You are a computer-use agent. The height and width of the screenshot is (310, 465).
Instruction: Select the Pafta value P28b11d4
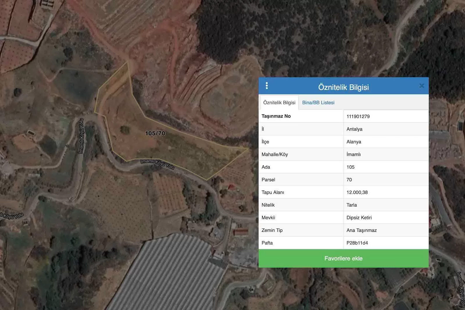pyautogui.click(x=357, y=243)
